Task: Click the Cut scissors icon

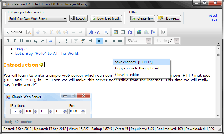Action: (38, 32)
